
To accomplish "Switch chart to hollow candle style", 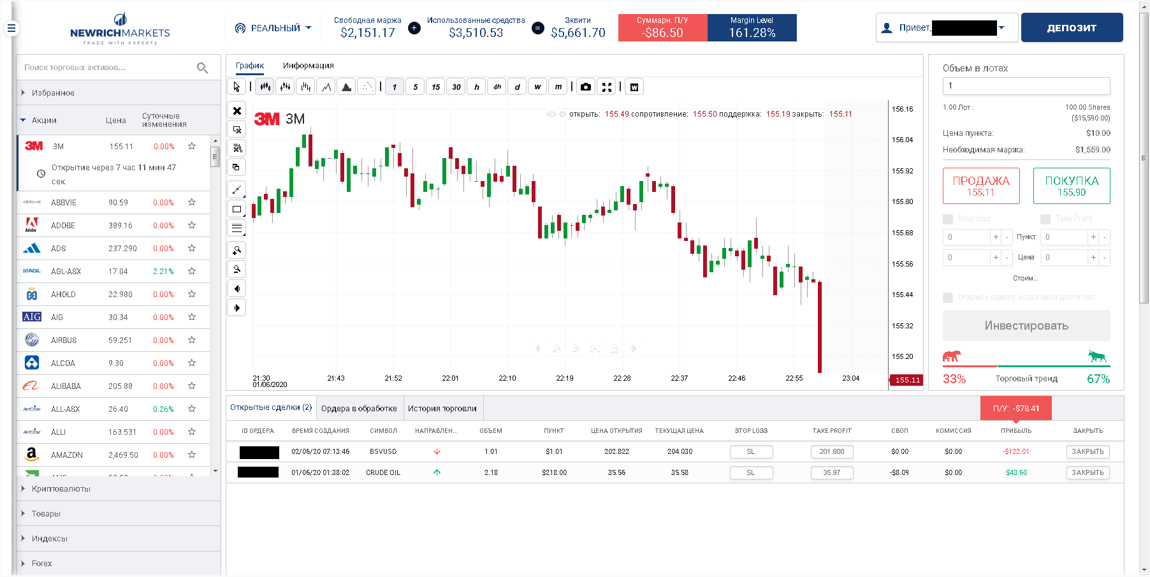I will click(x=286, y=87).
